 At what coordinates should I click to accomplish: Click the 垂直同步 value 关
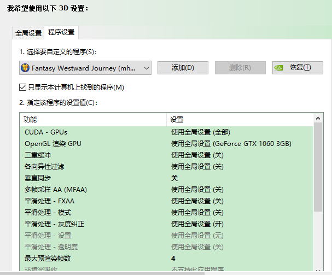point(174,178)
